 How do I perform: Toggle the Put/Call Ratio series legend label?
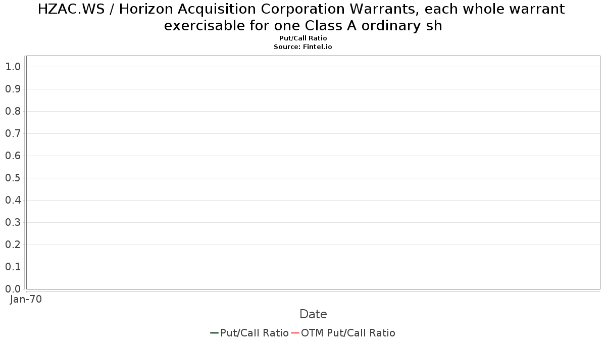pos(255,333)
